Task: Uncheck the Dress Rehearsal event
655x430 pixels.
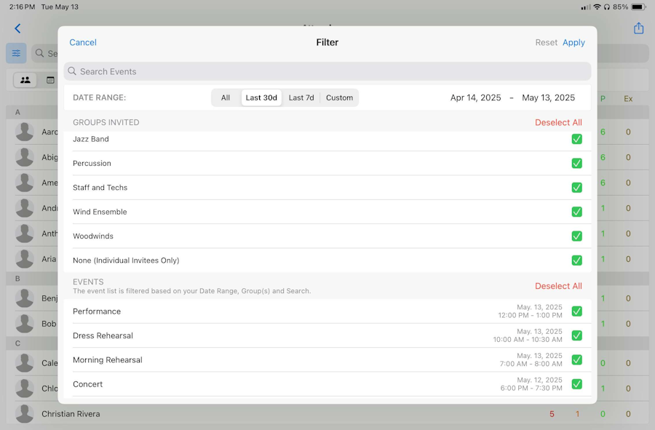Action: pyautogui.click(x=577, y=335)
